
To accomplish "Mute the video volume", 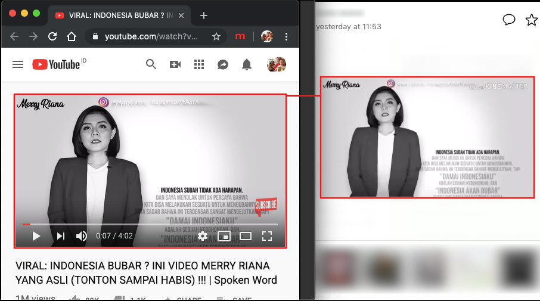I will point(82,236).
